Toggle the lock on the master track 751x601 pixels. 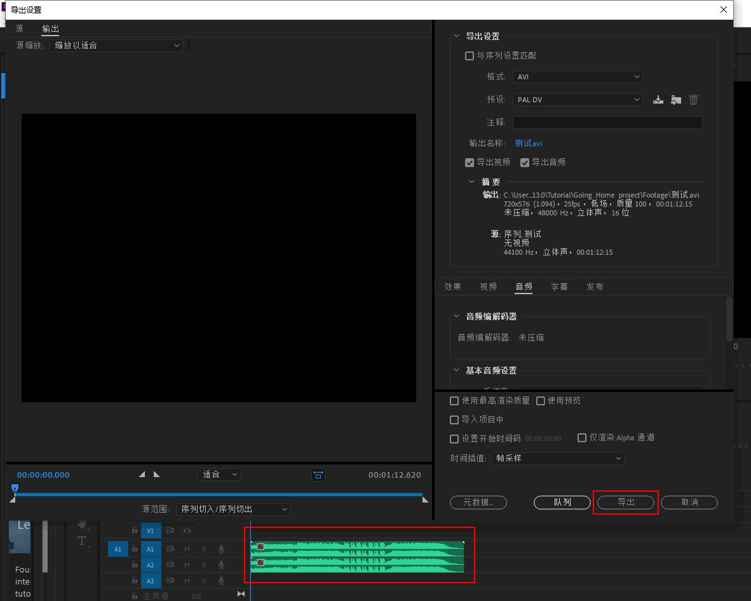tap(135, 596)
